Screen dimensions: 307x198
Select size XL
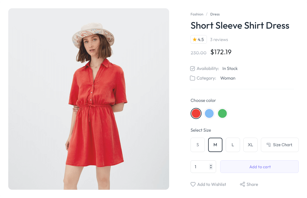point(250,145)
